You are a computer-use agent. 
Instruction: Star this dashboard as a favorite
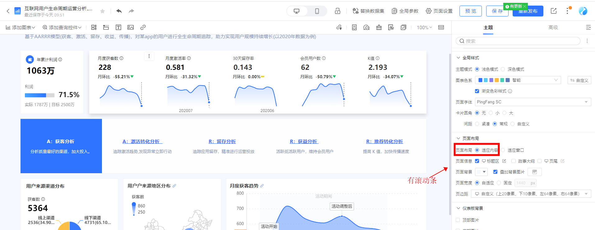coord(103,11)
